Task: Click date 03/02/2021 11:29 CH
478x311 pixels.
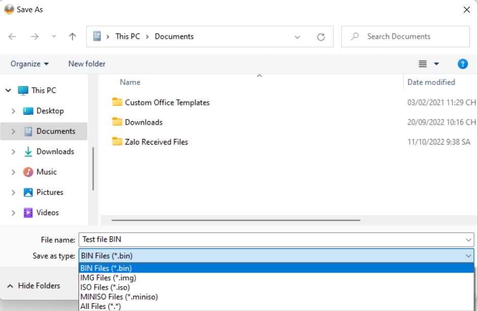Action: [x=441, y=102]
